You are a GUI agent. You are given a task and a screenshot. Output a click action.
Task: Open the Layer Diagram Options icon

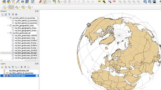(104, 2)
